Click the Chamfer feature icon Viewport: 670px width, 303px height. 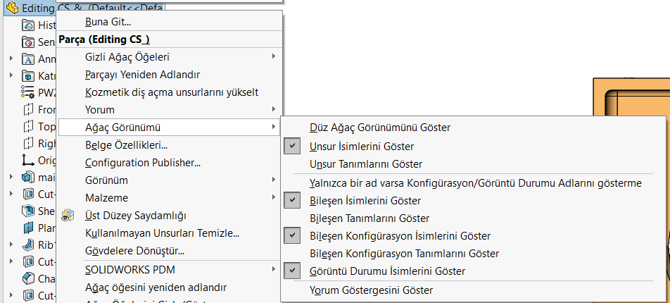[x=28, y=278]
